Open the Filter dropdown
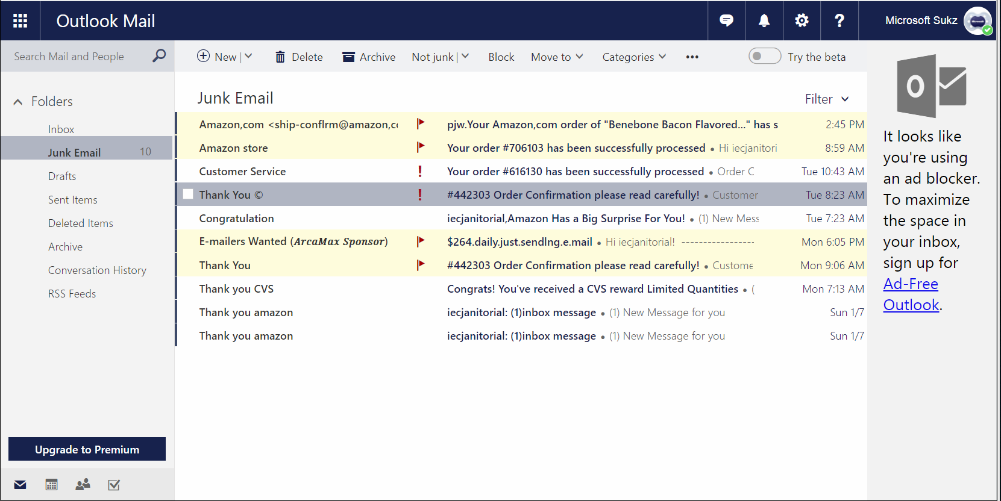 click(827, 99)
